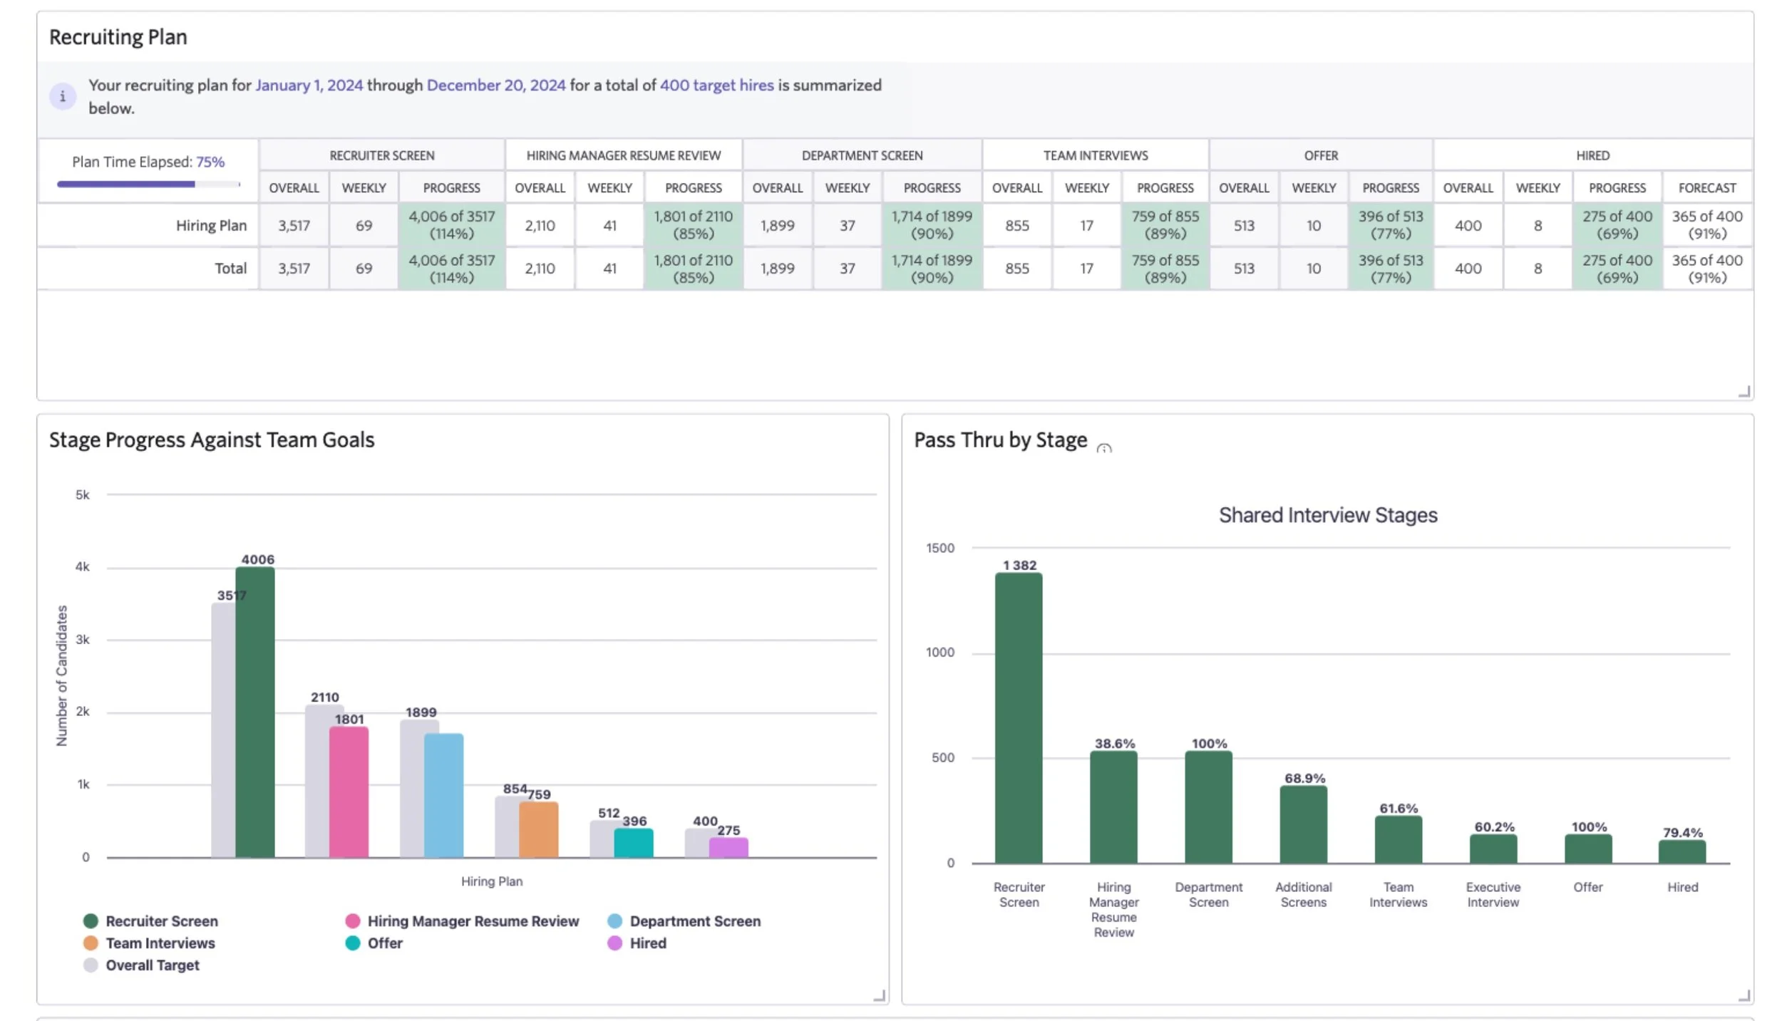Click the 100% Department Screen pass-thru bar

[x=1208, y=807]
